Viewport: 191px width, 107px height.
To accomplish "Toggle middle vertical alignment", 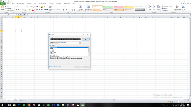I will 39,7.
